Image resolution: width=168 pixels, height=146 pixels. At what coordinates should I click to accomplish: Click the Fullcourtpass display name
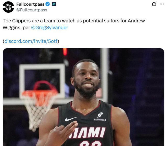tap(30, 4)
